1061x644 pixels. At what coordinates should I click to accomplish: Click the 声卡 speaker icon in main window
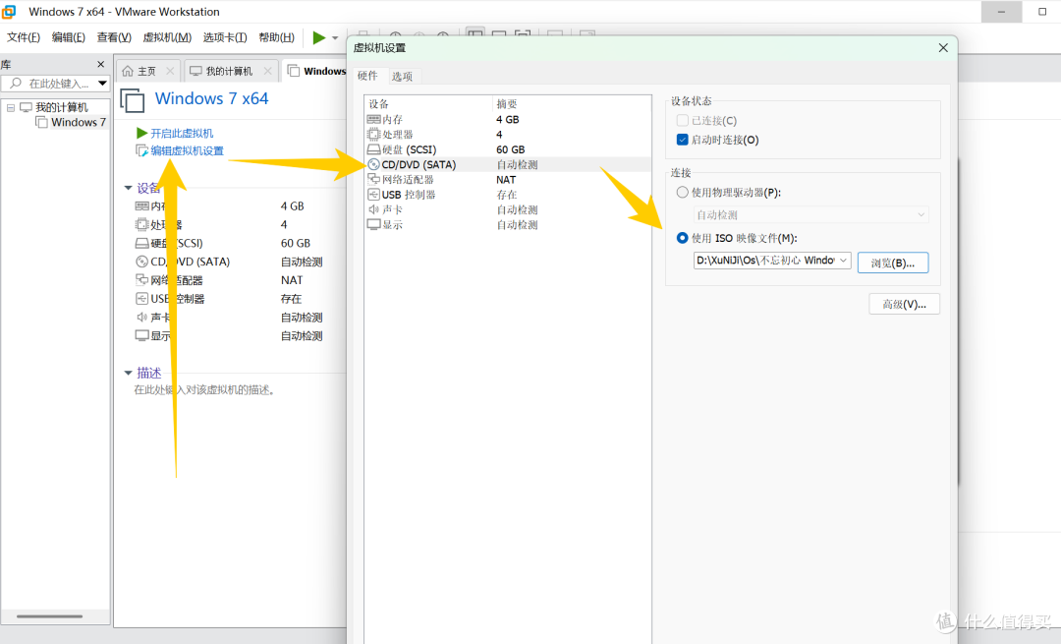pos(141,317)
